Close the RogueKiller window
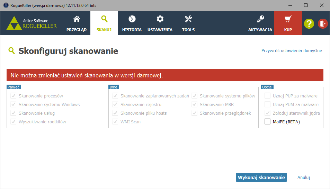This screenshot has height=189, width=330. (x=322, y=5)
